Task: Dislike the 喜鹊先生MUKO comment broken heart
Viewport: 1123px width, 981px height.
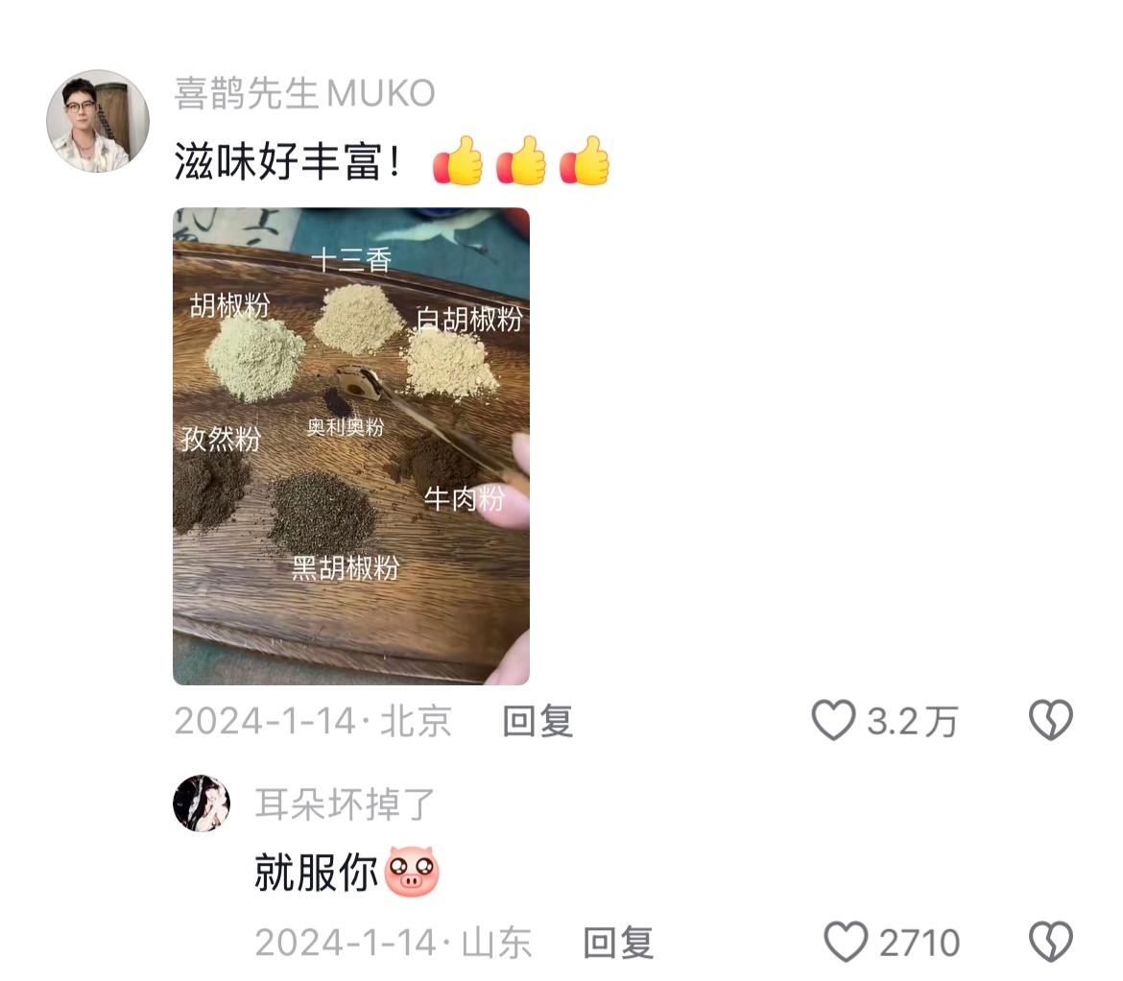Action: (1051, 720)
